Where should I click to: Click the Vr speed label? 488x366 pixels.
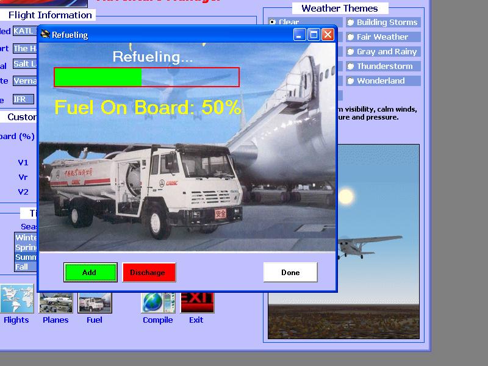23,177
